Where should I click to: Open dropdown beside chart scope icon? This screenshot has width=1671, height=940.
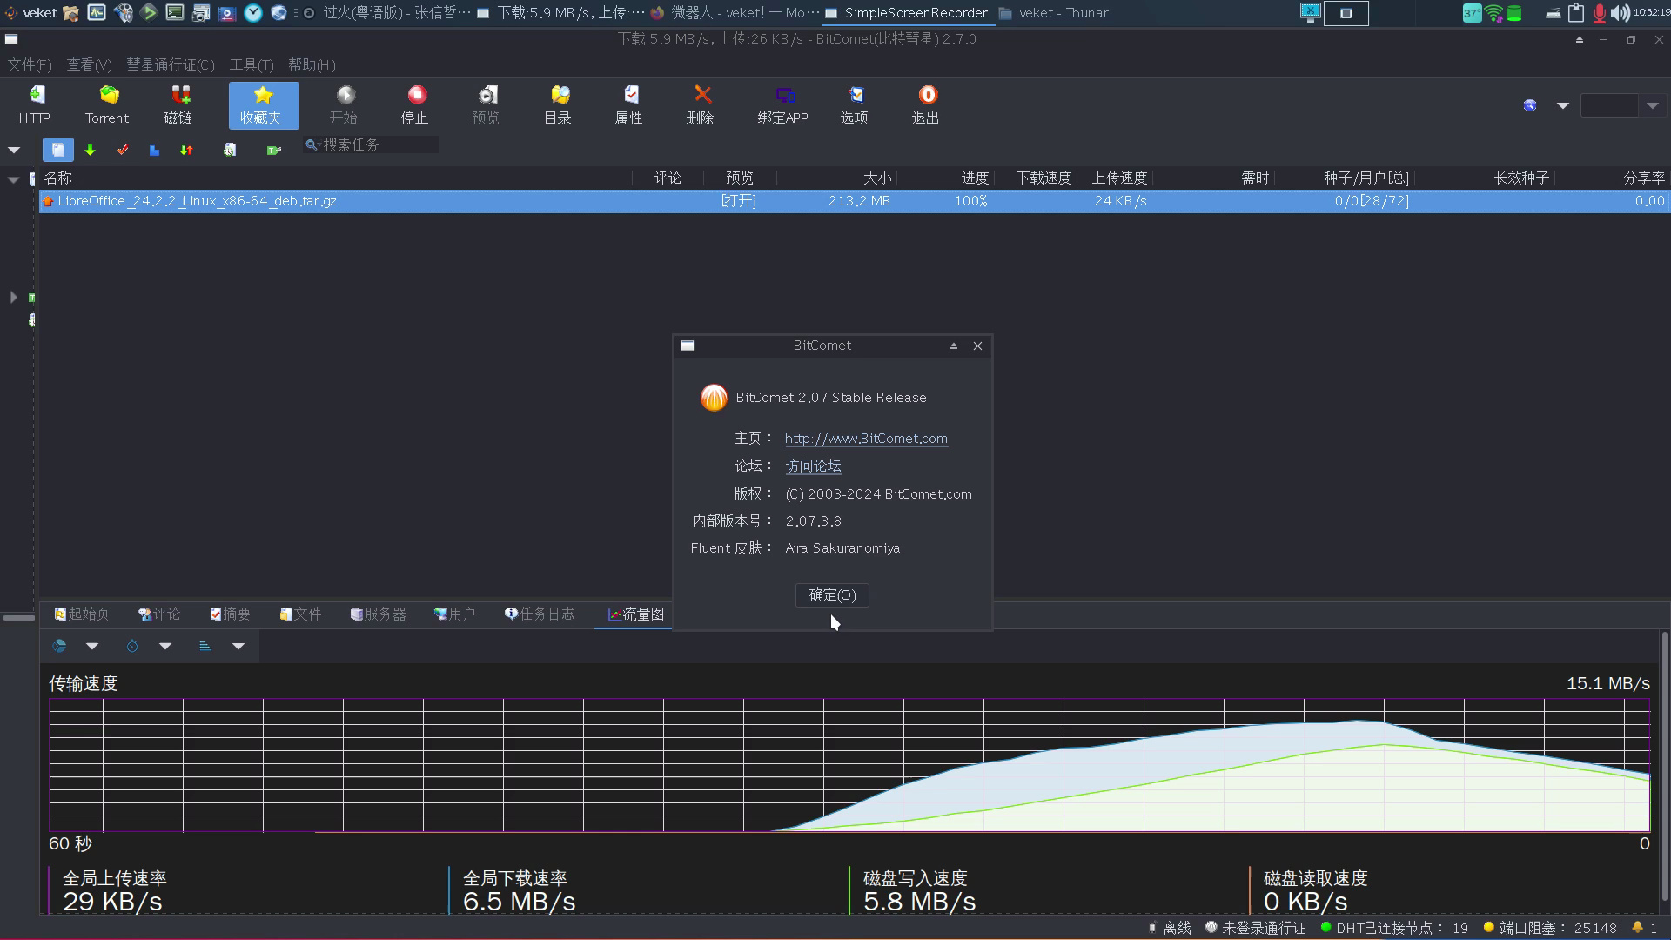pos(92,646)
